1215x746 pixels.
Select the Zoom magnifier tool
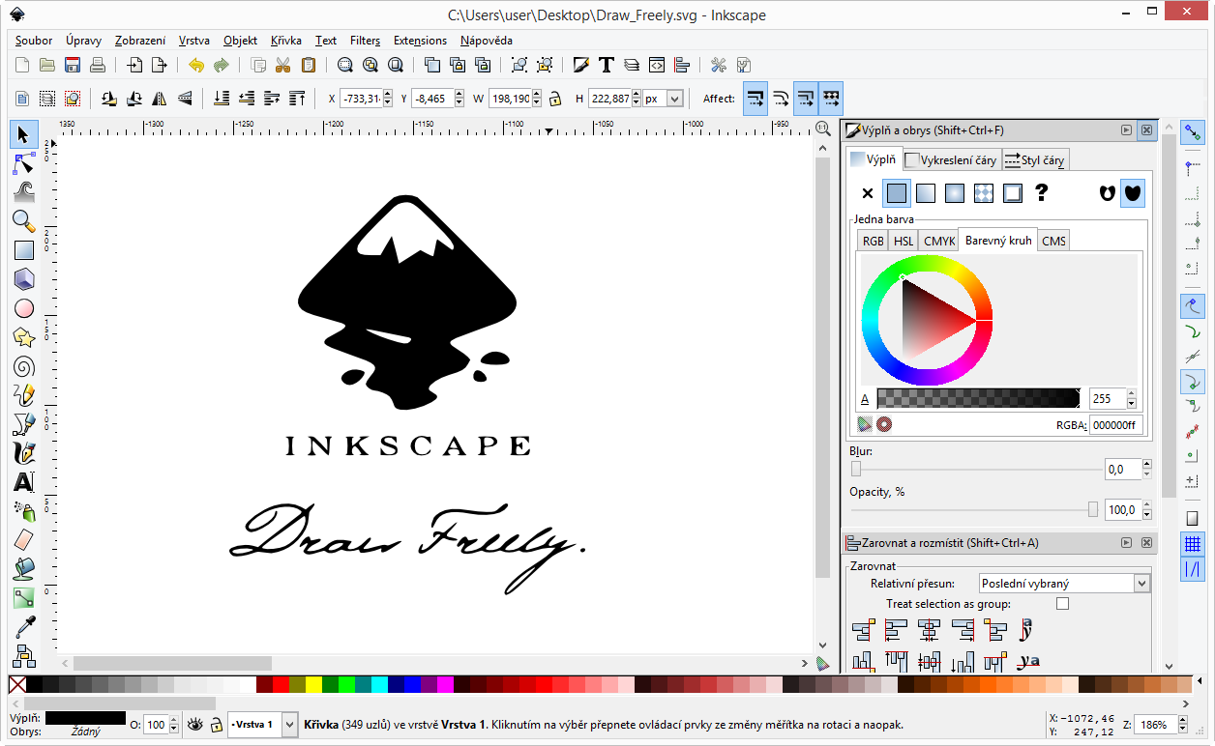coord(24,221)
